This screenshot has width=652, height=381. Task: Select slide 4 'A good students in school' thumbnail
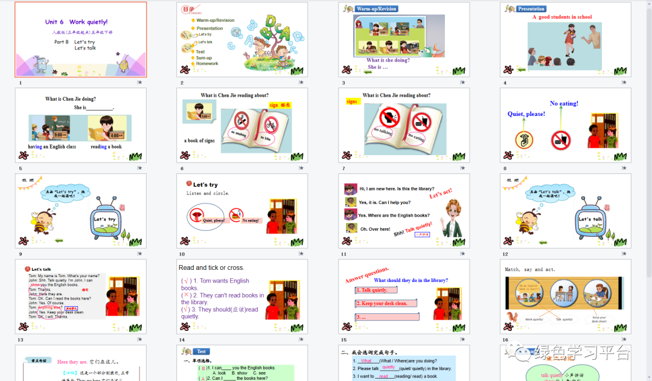(x=566, y=39)
